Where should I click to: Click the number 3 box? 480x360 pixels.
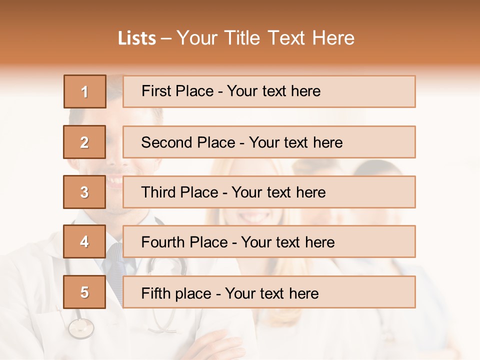84,192
